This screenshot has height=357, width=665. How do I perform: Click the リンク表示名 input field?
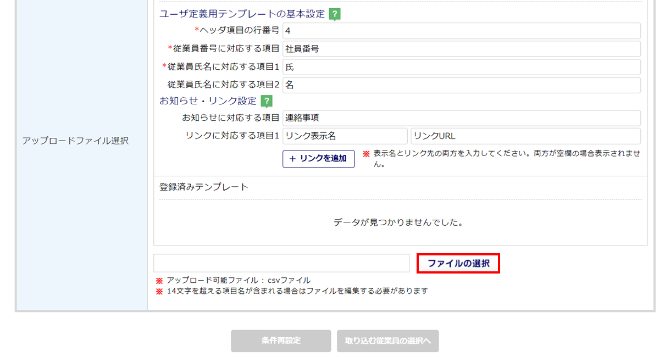coord(345,136)
